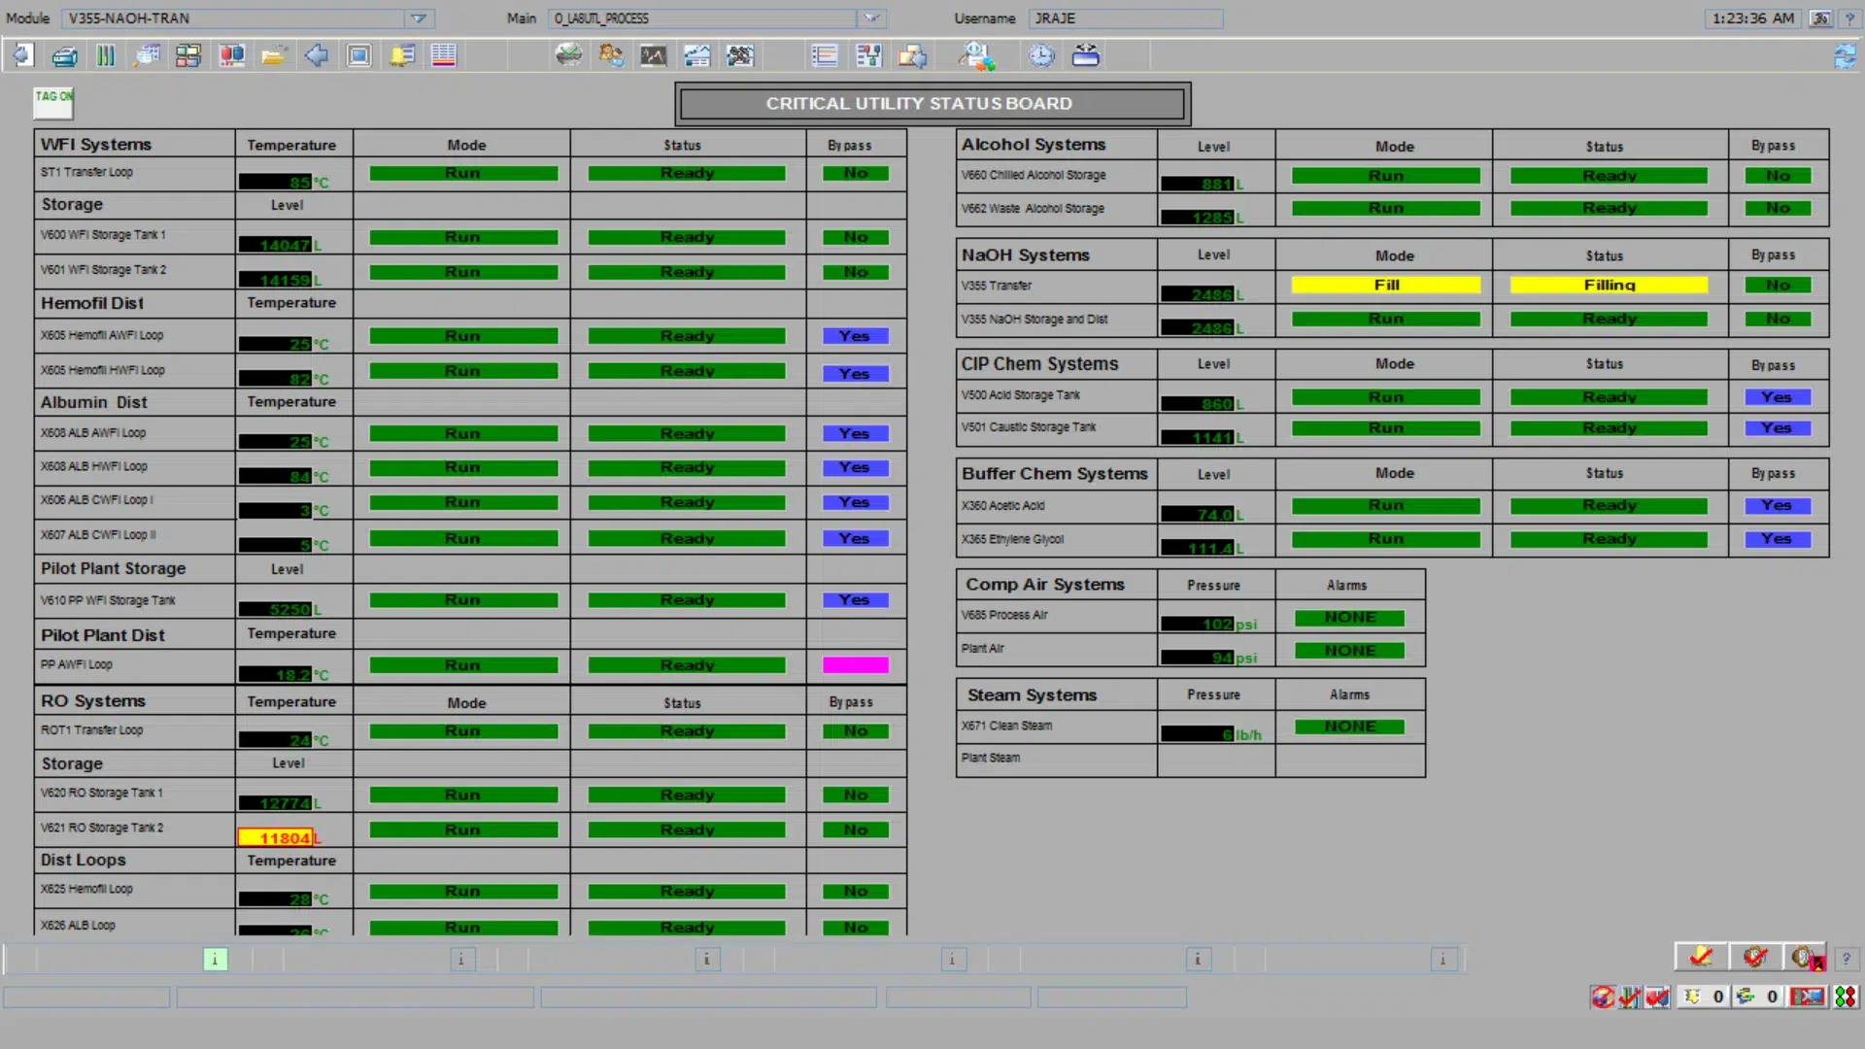
Task: Click the green check disc toolbar icon
Action: (568, 55)
